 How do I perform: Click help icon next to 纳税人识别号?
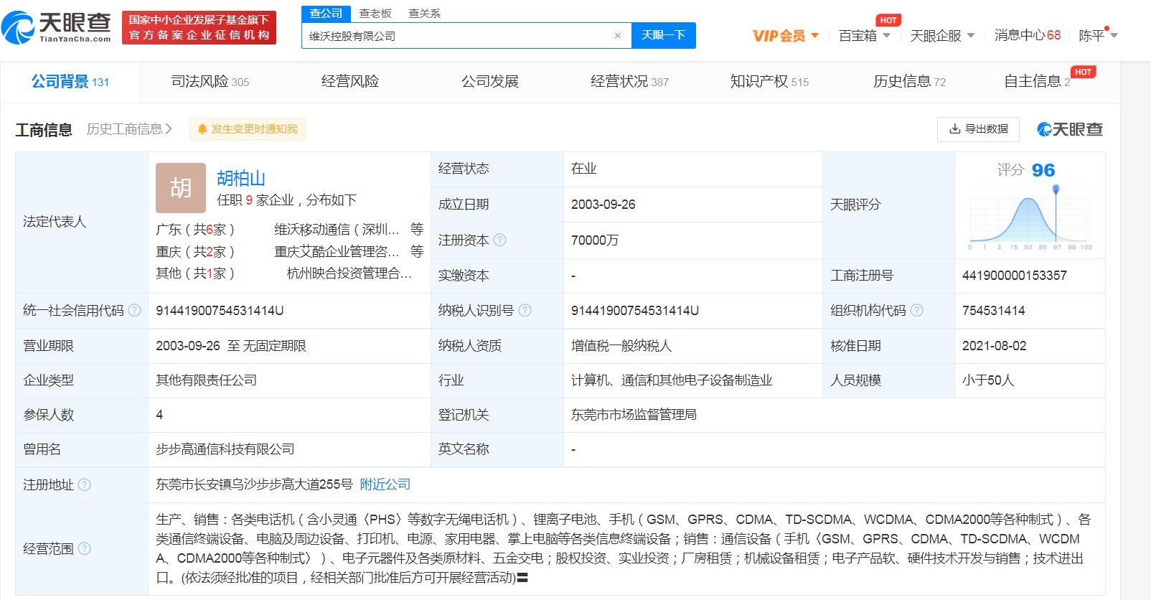coord(525,310)
